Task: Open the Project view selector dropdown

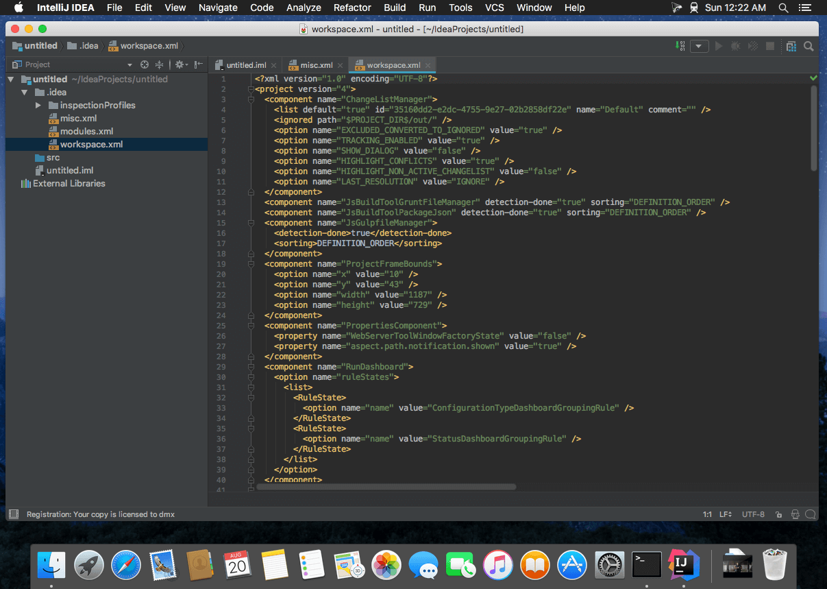Action: click(x=129, y=65)
